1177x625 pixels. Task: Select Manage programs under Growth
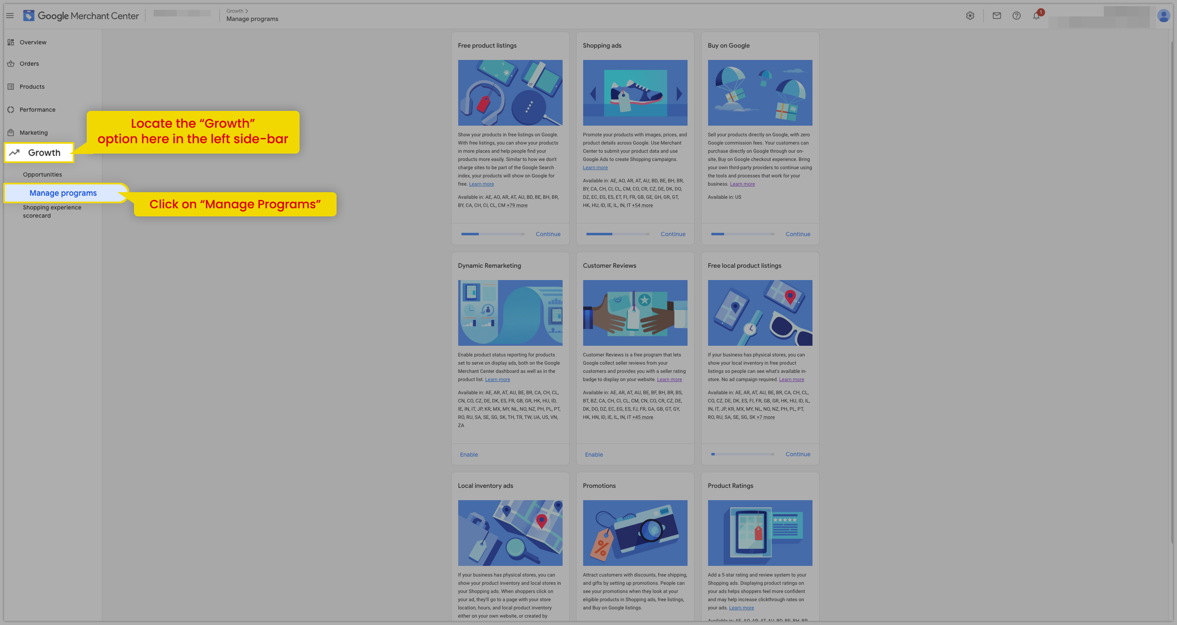tap(63, 193)
